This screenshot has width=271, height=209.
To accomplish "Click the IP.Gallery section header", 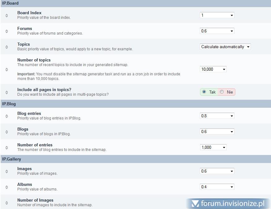I will 11,159.
